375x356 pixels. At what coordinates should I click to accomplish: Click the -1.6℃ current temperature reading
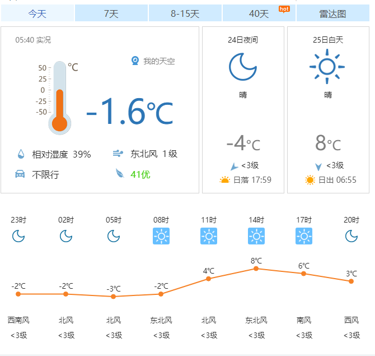click(130, 112)
